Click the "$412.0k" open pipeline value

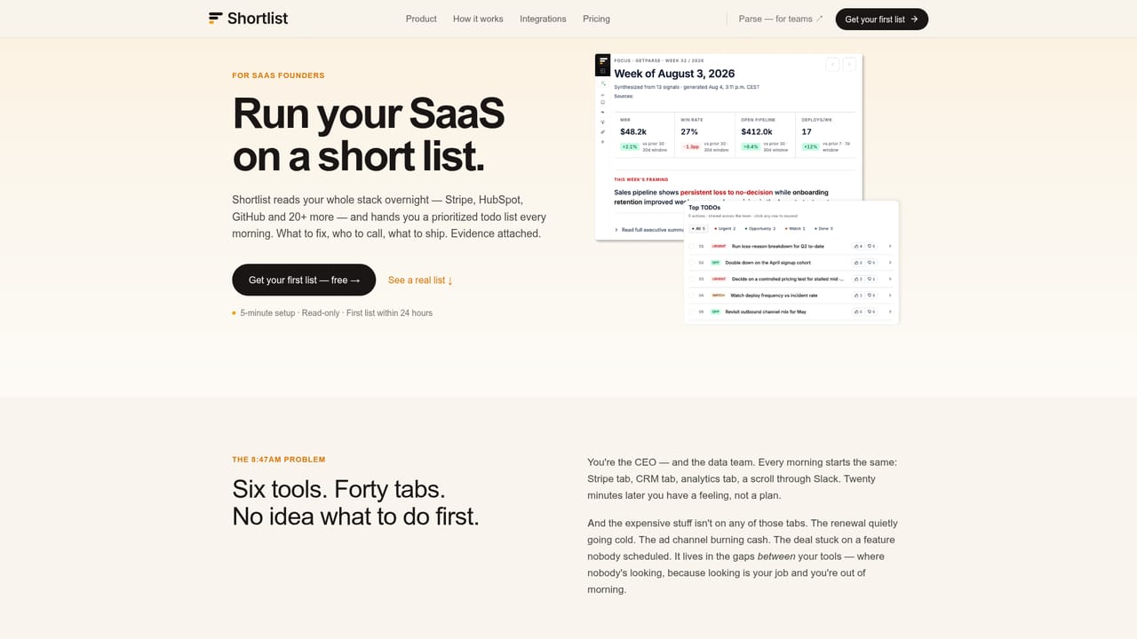tap(754, 131)
